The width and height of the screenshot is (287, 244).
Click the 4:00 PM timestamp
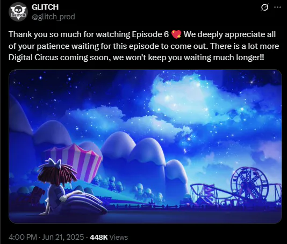pyautogui.click(x=23, y=237)
